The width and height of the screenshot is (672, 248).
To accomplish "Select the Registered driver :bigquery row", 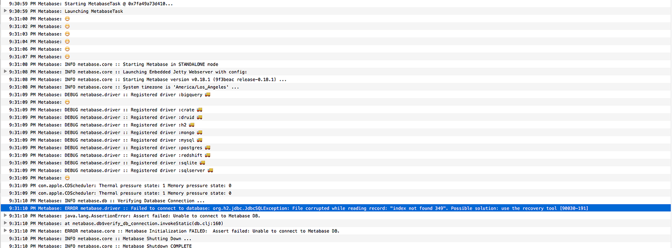I will [336, 94].
